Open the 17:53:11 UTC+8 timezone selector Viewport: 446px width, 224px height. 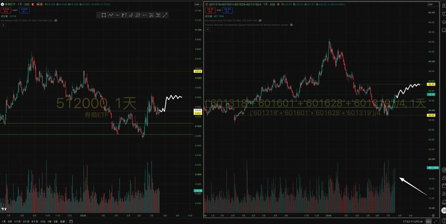[x=412, y=221]
